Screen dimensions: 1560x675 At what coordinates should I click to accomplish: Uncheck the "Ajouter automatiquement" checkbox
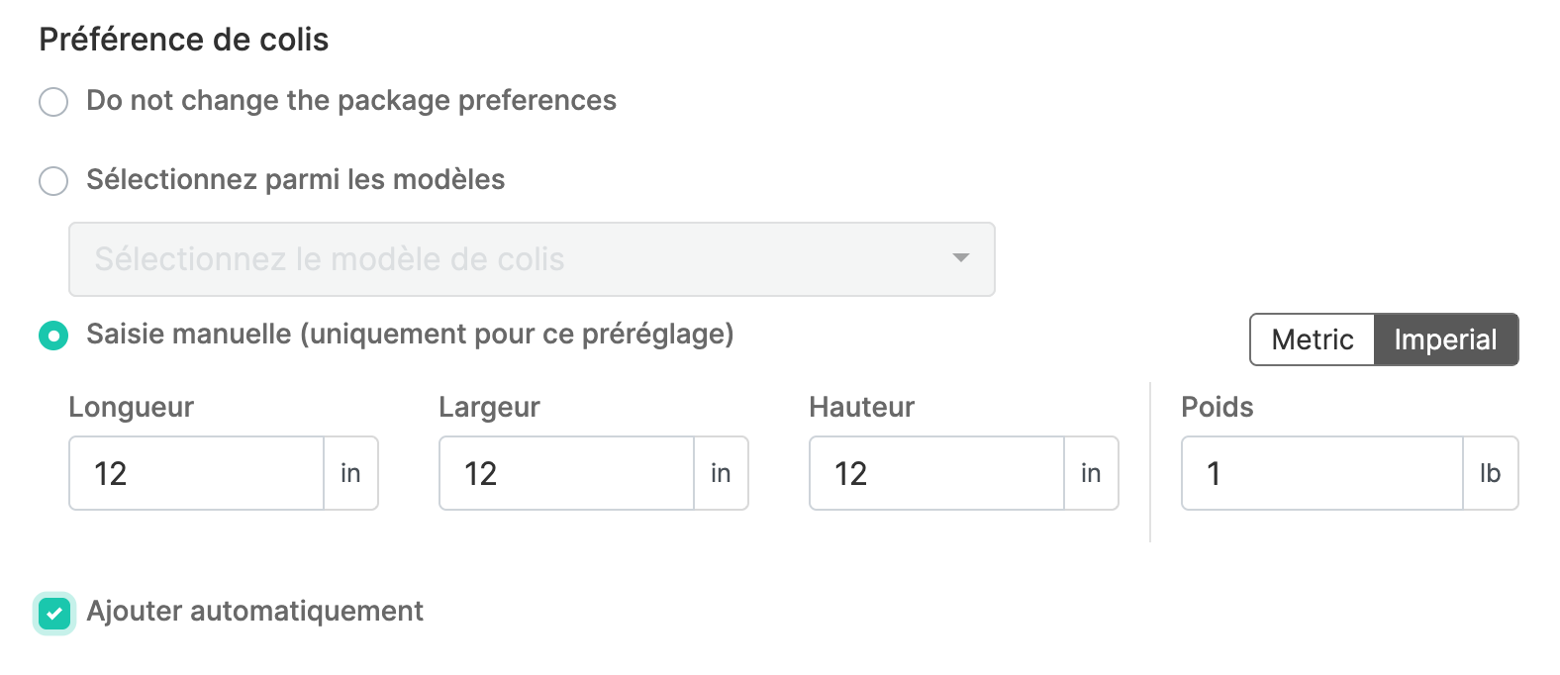click(54, 614)
